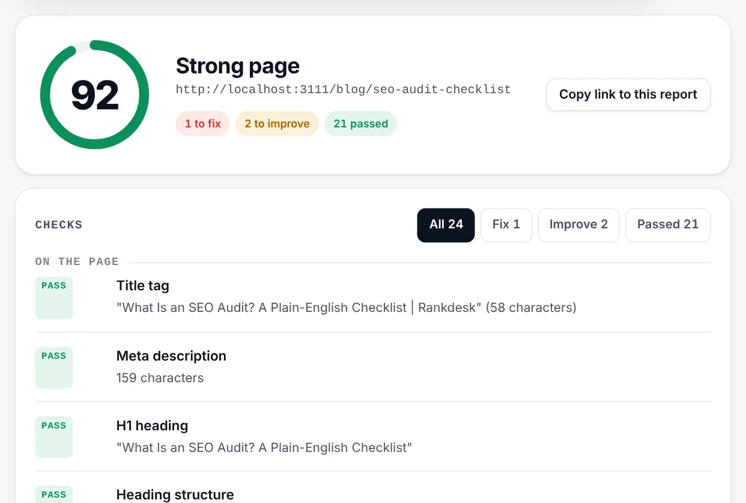Select the audited localhost URL text
The image size is (746, 503).
pos(344,90)
